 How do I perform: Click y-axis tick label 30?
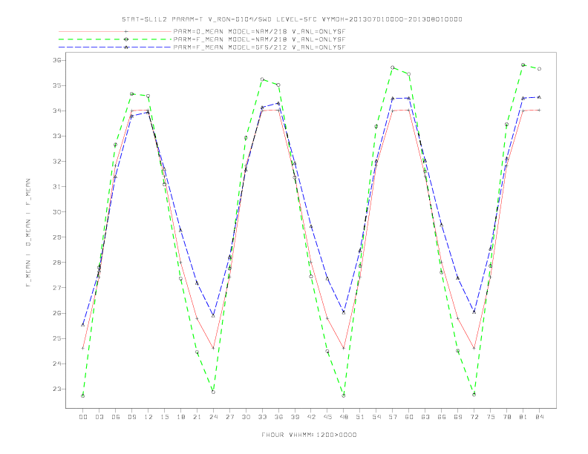tap(56, 212)
